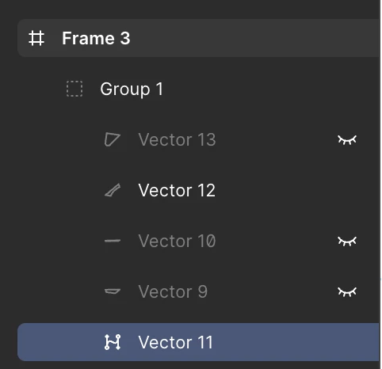Click empty space in Frame 3 row
Viewport: 382px width, 369px height.
coord(254,38)
